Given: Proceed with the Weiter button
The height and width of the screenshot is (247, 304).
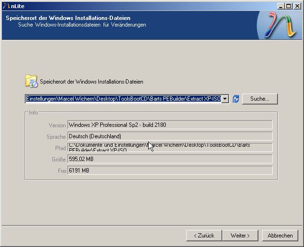Looking at the screenshot, I should tap(240, 236).
